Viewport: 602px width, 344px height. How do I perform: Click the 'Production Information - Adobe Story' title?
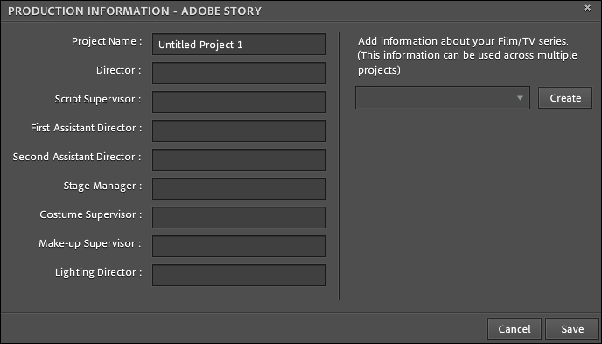[135, 11]
